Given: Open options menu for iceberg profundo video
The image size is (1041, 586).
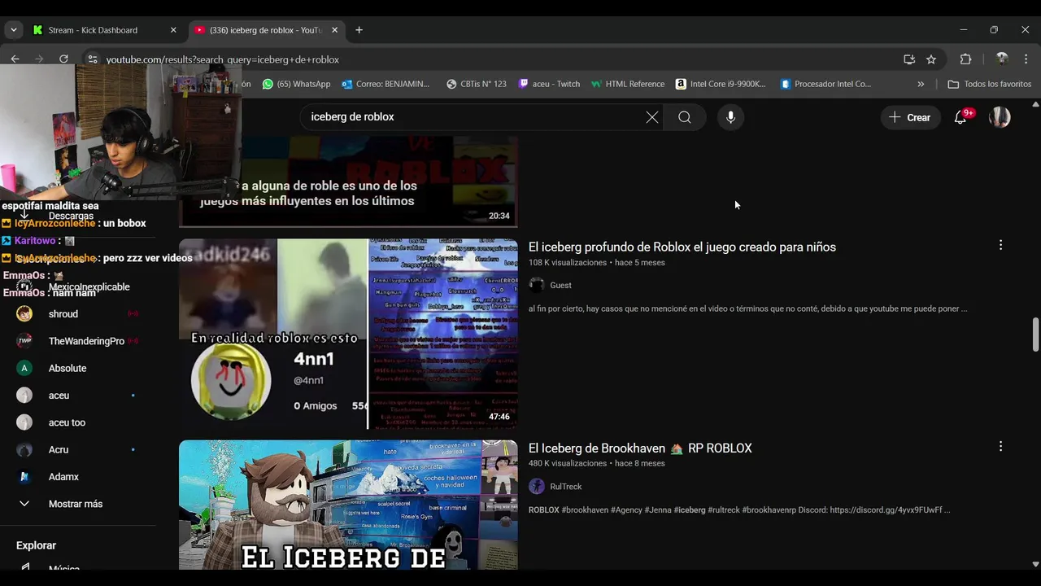Looking at the screenshot, I should [1000, 245].
